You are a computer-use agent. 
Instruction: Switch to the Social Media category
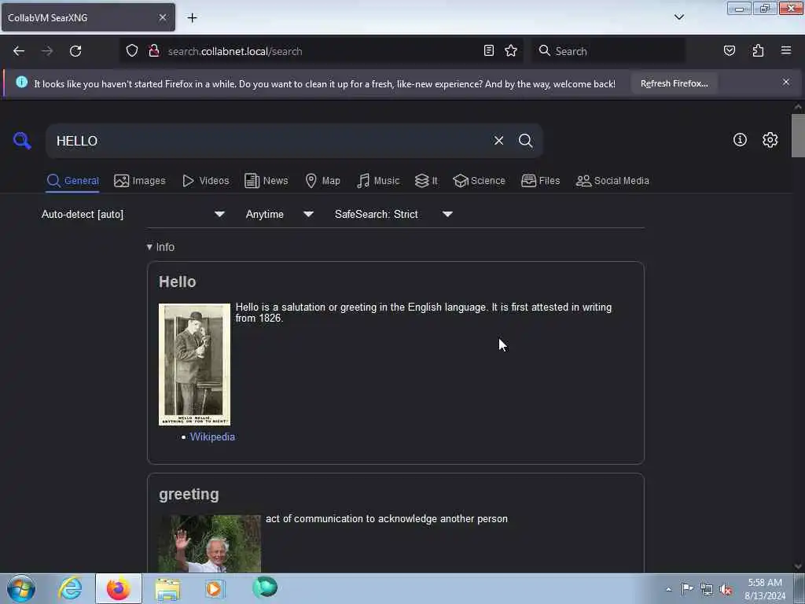(612, 181)
